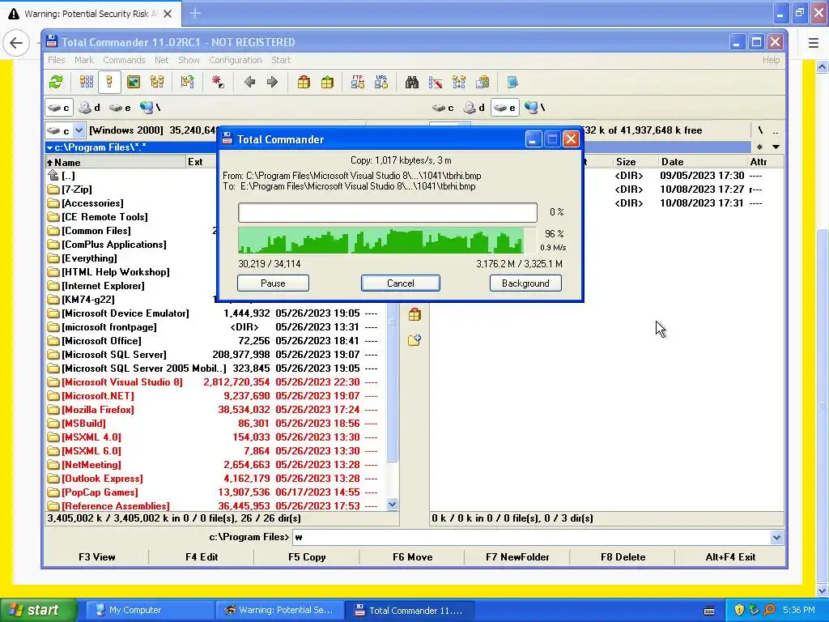Send copy to Background
The width and height of the screenshot is (829, 622).
pyautogui.click(x=525, y=283)
